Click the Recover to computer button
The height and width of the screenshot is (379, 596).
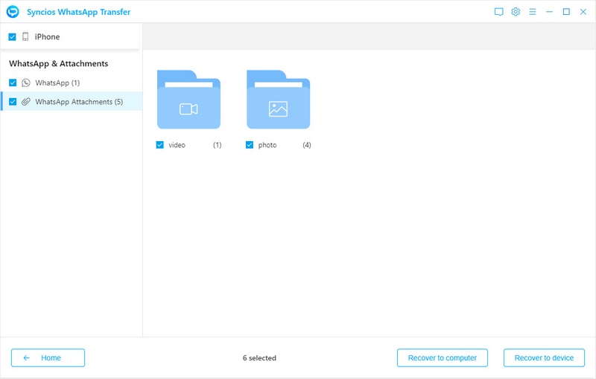pos(442,357)
